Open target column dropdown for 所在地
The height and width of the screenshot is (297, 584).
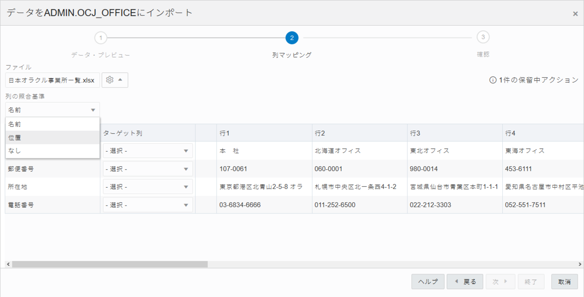148,187
